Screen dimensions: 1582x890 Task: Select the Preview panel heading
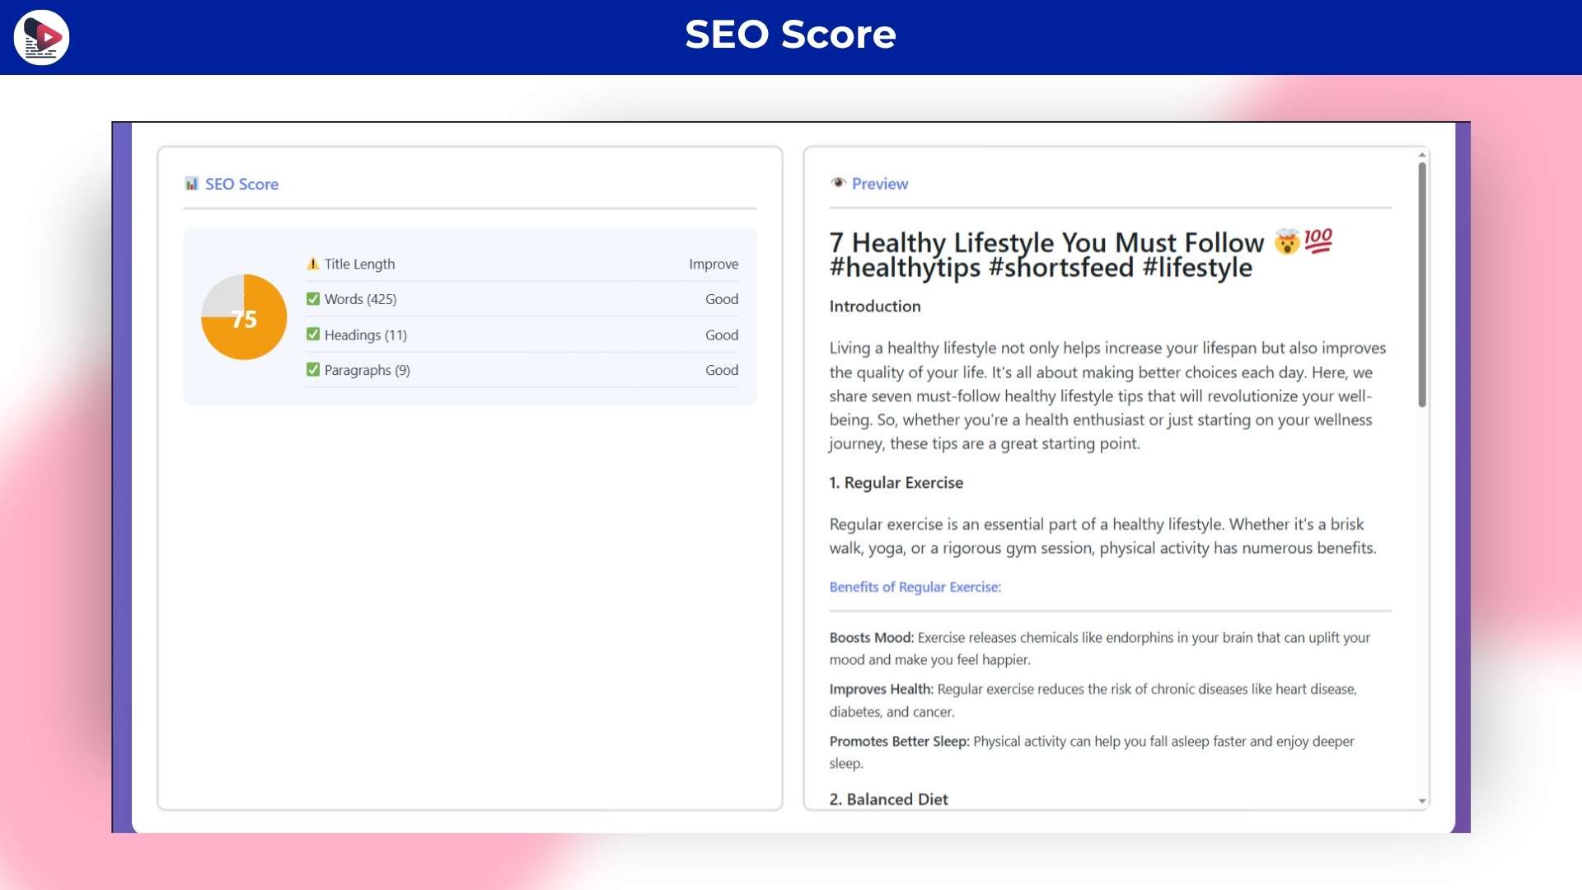click(879, 184)
